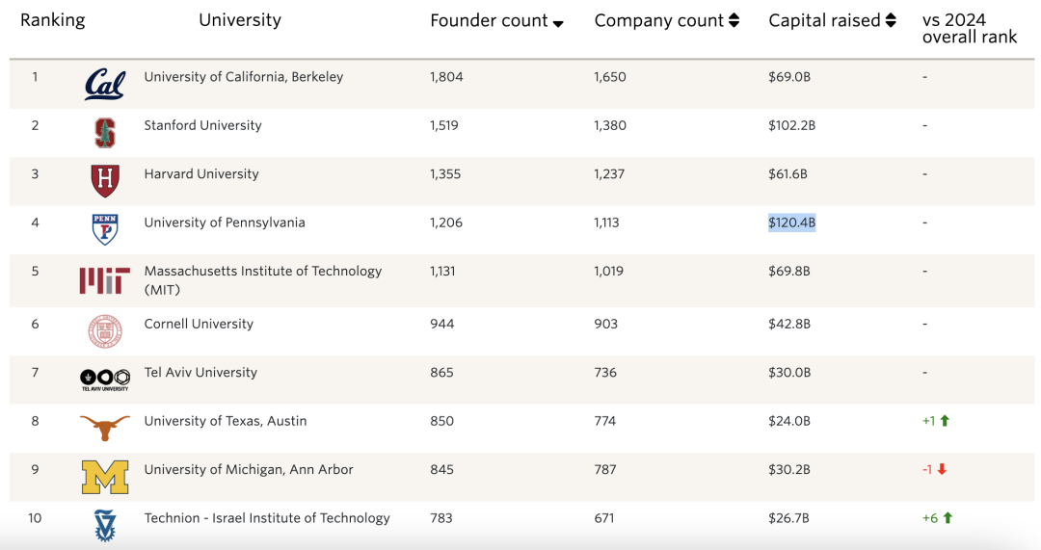Screen dimensions: 1041x550
Task: Click the Technion logo
Action: 105,525
